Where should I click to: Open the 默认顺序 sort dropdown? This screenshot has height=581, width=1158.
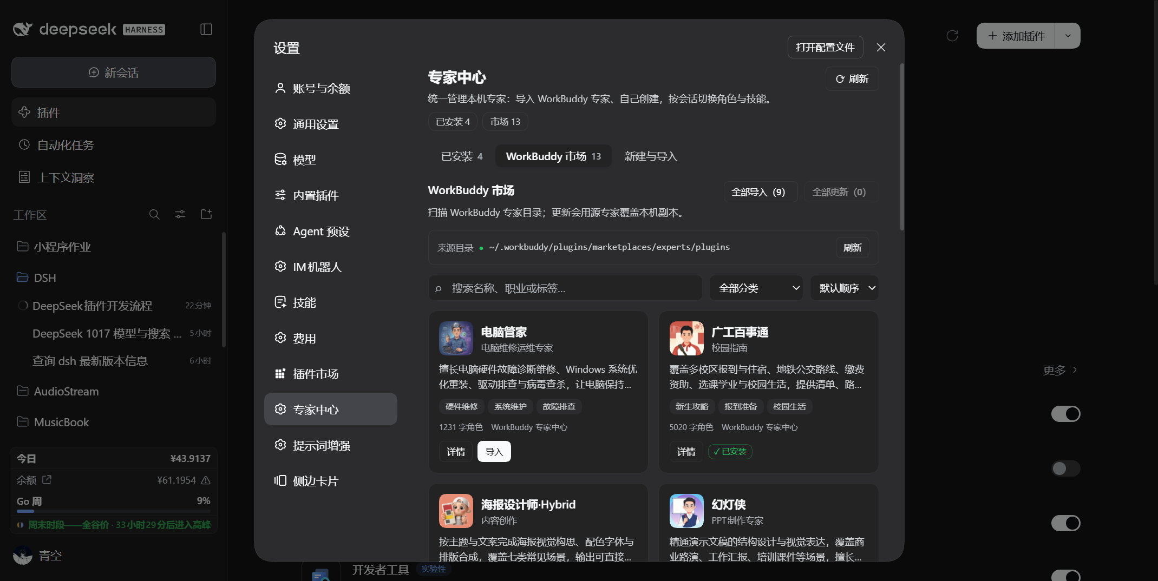[845, 288]
